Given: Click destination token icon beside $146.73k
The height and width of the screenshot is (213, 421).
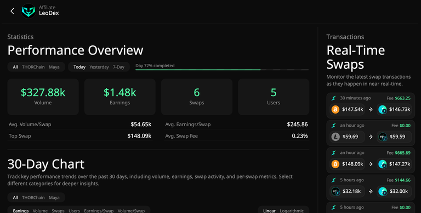Looking at the screenshot, I should point(382,109).
